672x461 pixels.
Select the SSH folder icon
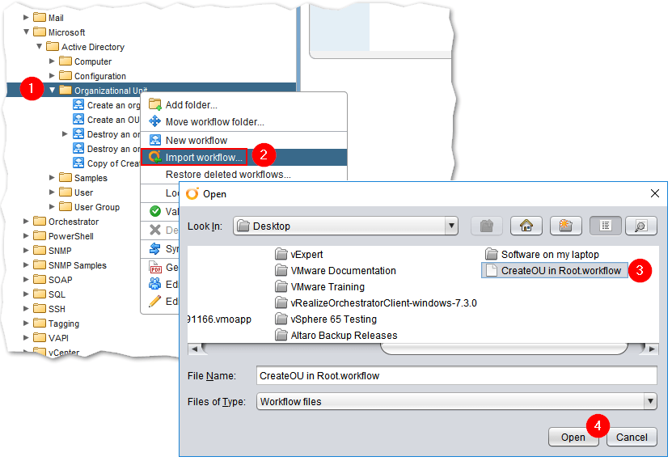click(x=40, y=308)
